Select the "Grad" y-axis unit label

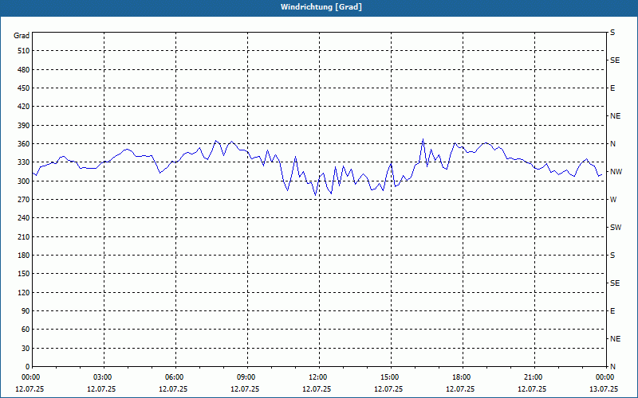[x=22, y=36]
